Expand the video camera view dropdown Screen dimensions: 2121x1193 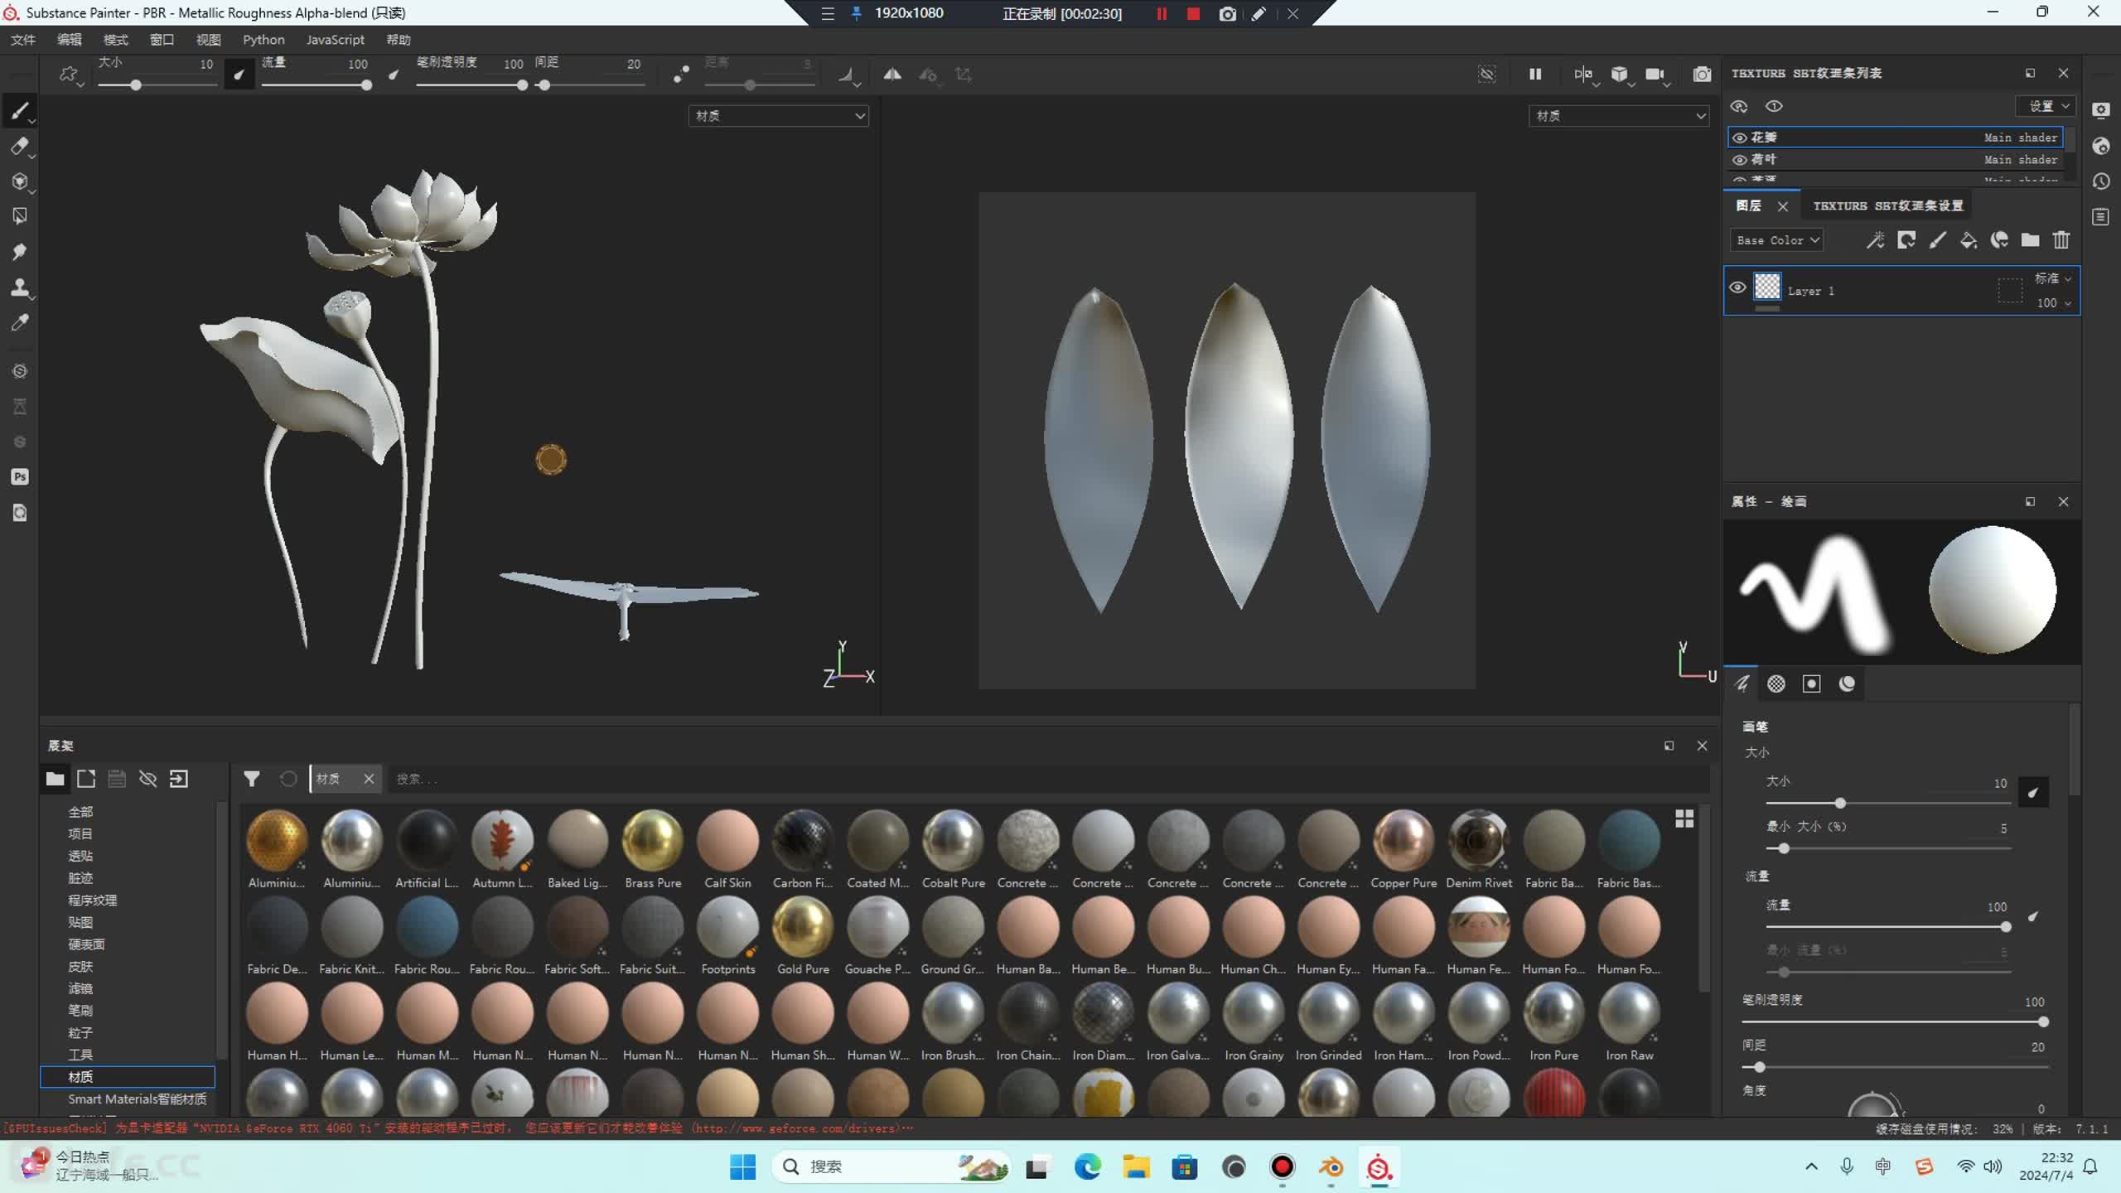[1657, 75]
